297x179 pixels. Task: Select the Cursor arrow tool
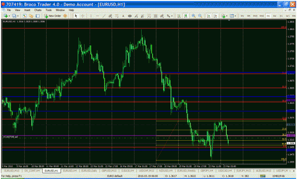[x=76, y=16]
